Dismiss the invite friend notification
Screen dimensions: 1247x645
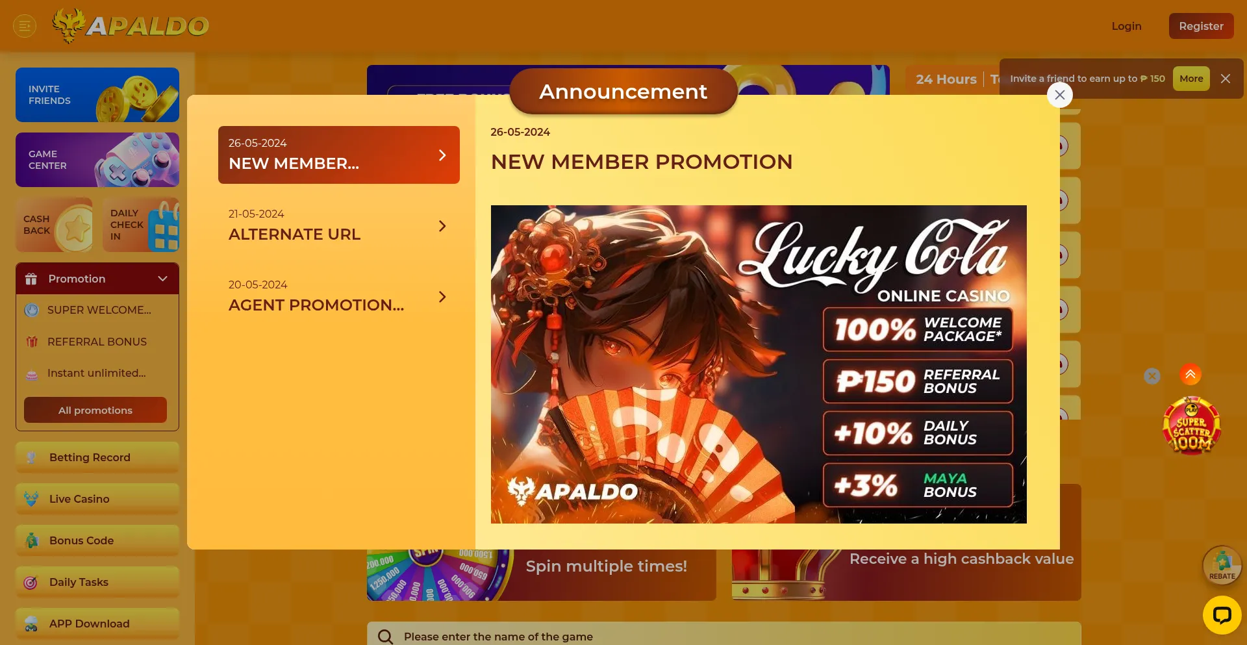click(x=1226, y=79)
